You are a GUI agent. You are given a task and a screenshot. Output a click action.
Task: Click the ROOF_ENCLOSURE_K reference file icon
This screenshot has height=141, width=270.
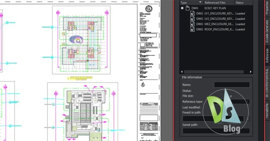pos(193,29)
